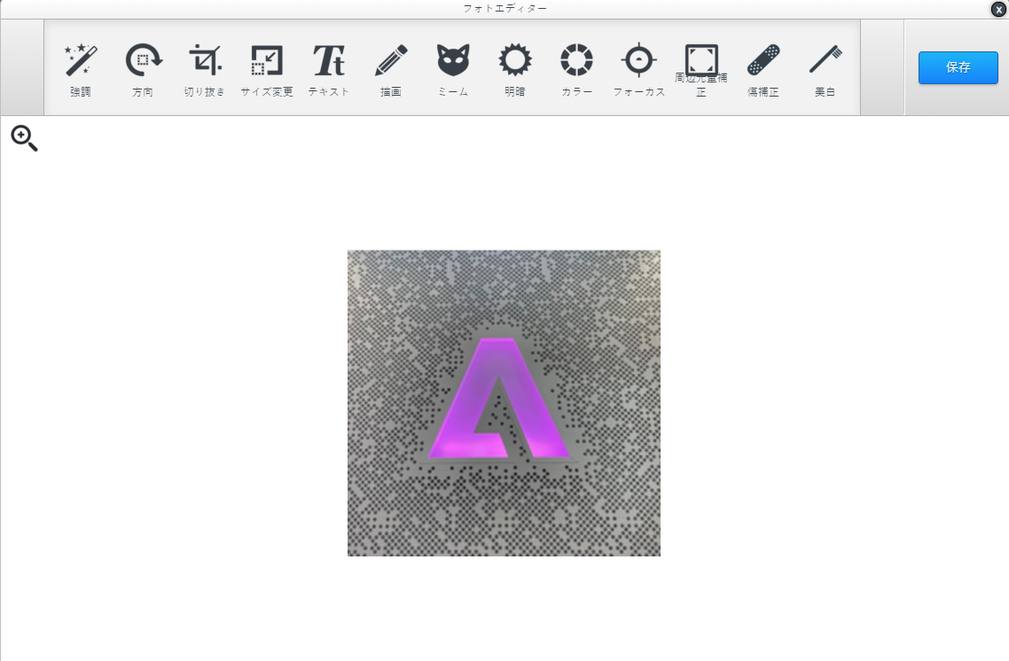Open the サイズ変更 (Resize) tool

click(x=266, y=69)
